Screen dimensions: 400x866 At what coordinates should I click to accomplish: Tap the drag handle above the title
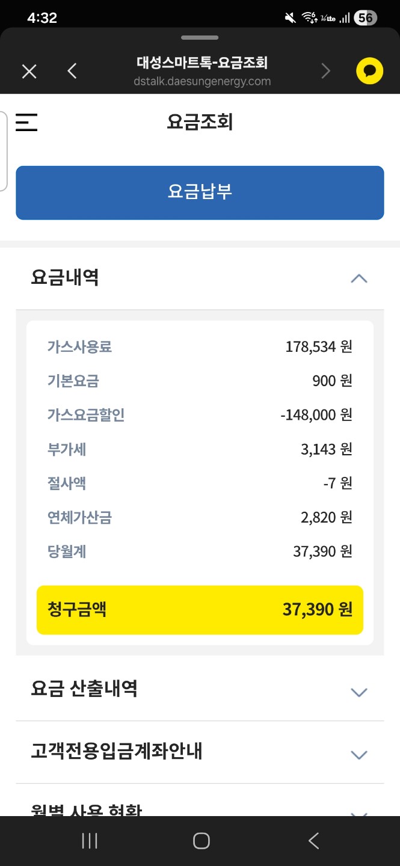point(200,38)
